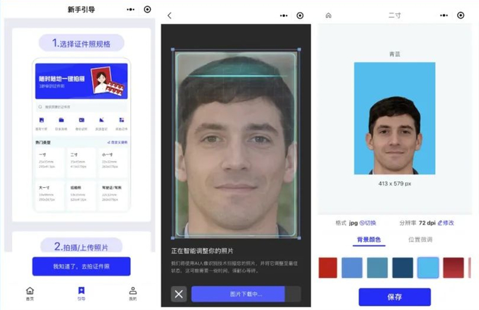The width and height of the screenshot is (479, 310).
Task: Click the 随时随地一键拍照 banner in the guide
Action: [x=81, y=81]
